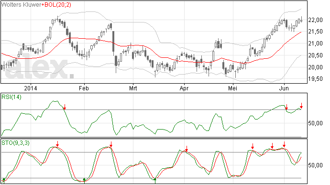The image size is (330, 185).
Task: Select the STO sell arrow at start of April
Action: 186,149
